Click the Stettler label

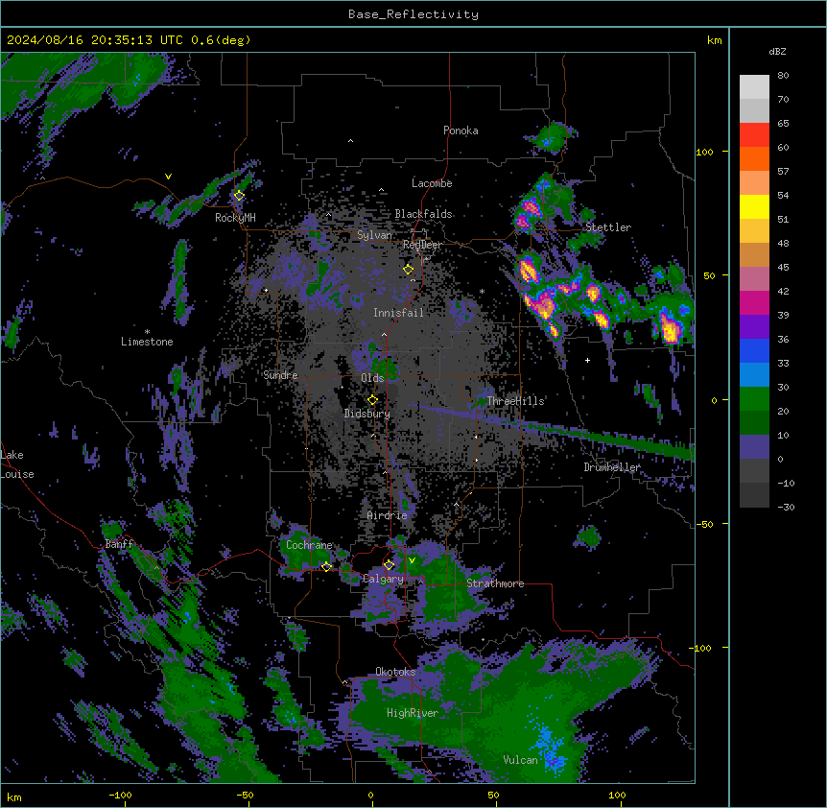607,227
